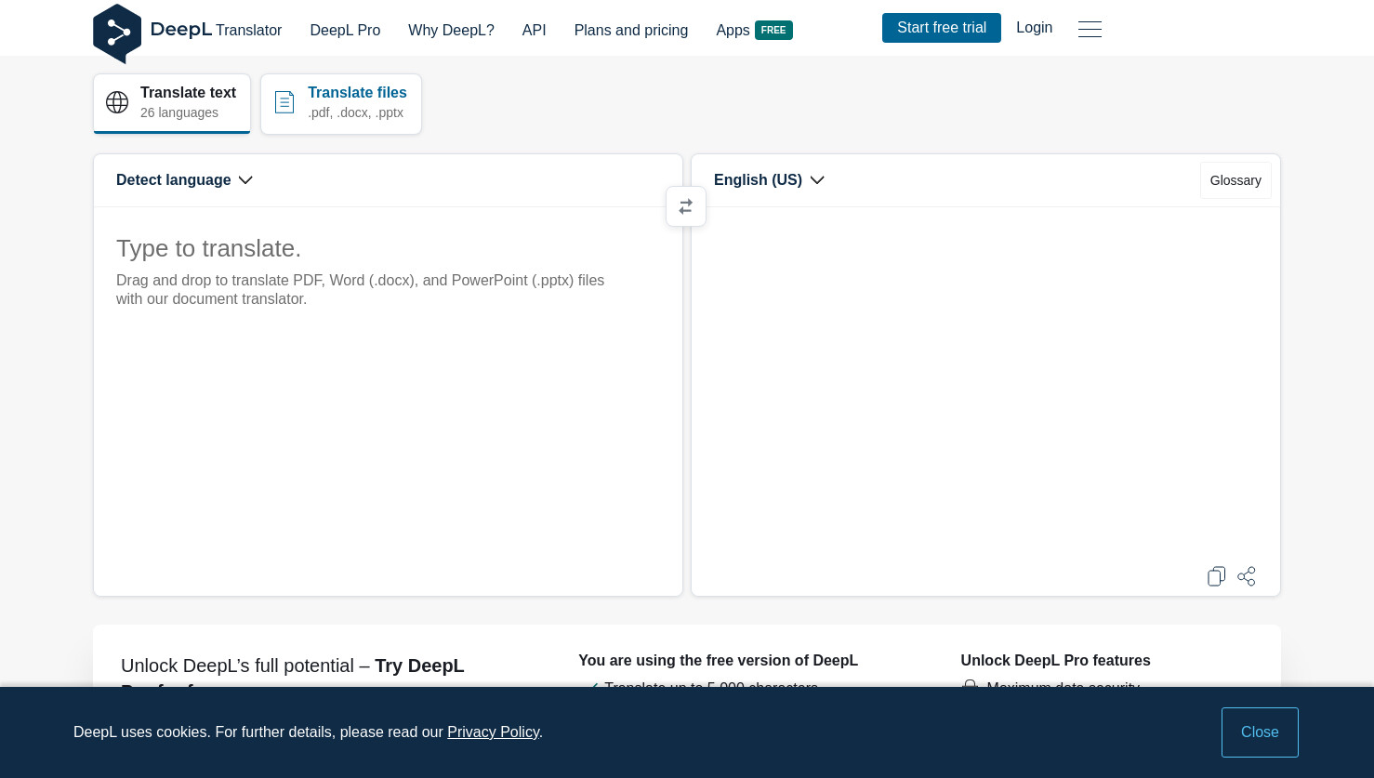1374x778 pixels.
Task: Switch to the Translate text tab
Action: [x=172, y=103]
